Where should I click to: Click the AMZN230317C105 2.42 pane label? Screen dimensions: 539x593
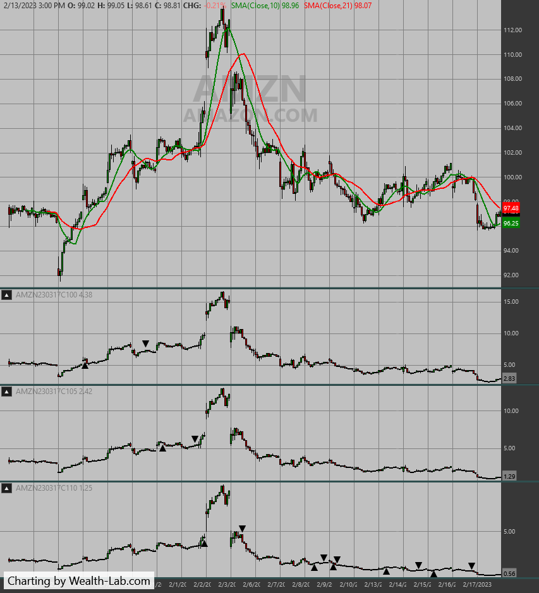click(54, 392)
